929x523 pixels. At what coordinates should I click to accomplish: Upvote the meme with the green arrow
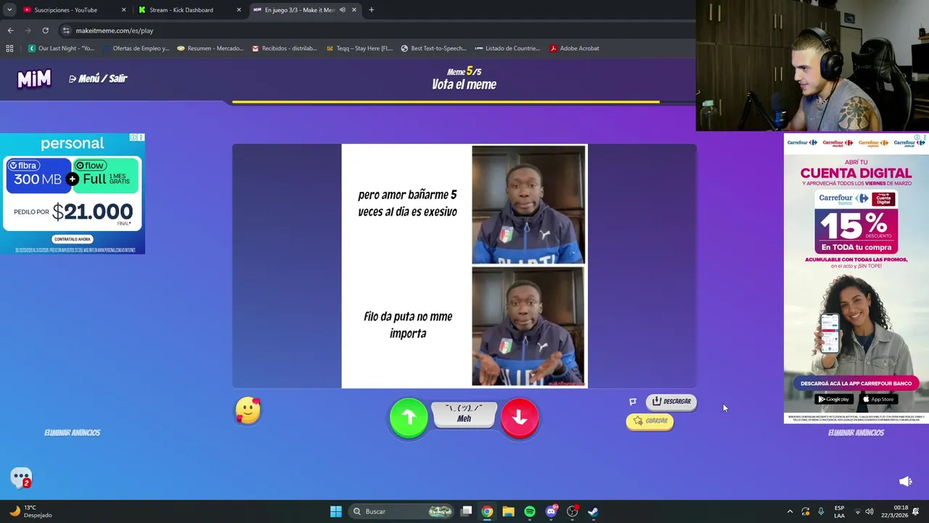(x=409, y=417)
